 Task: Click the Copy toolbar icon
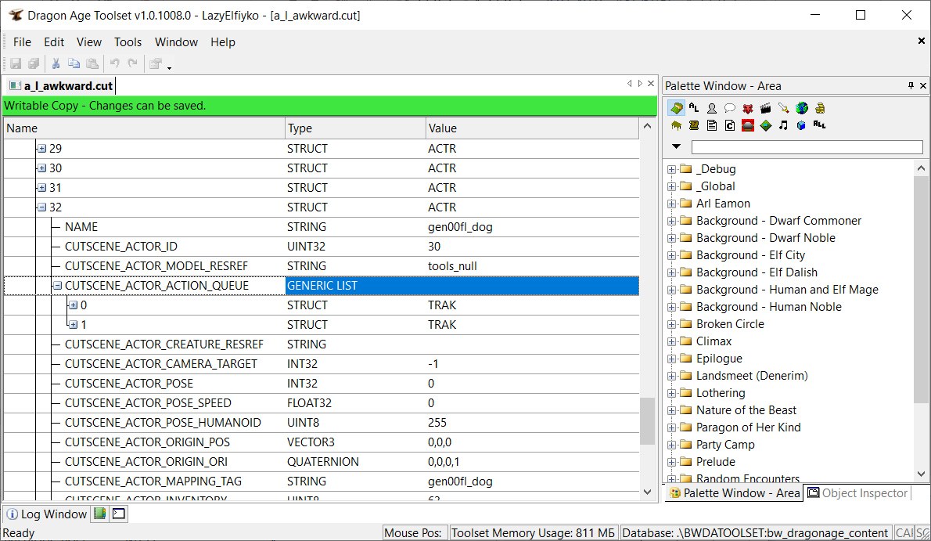[x=74, y=63]
